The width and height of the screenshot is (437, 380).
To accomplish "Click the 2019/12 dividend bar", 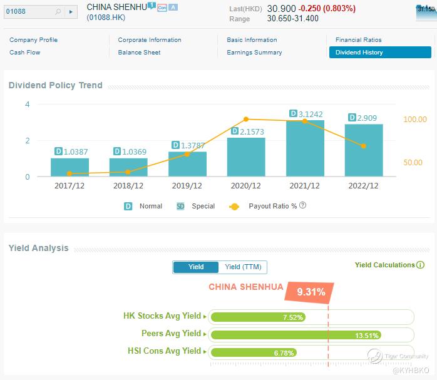I will (x=187, y=164).
